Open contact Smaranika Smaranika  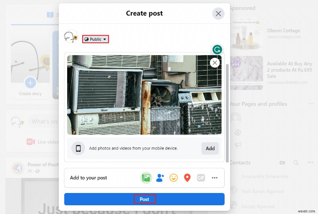tap(264, 176)
